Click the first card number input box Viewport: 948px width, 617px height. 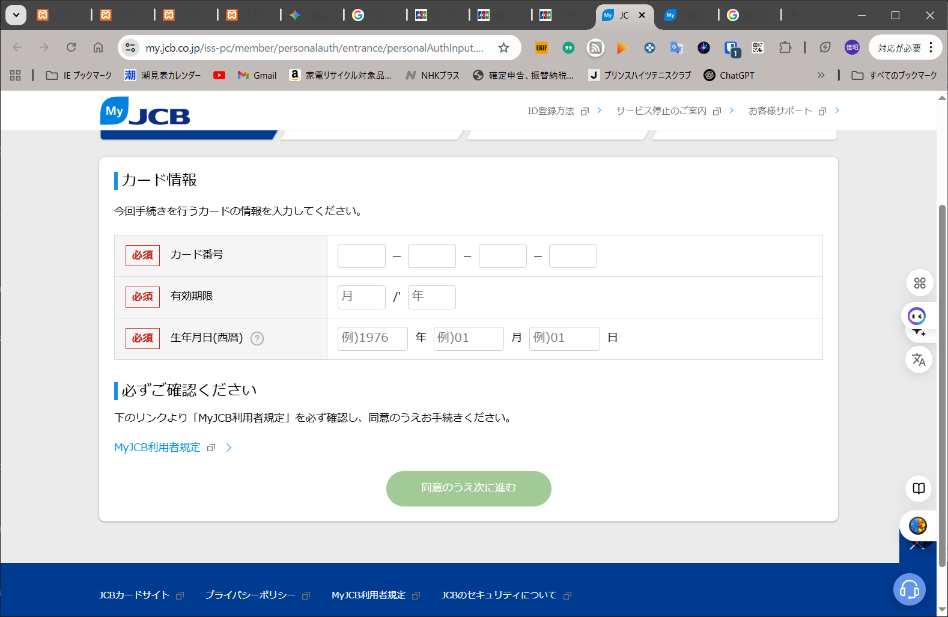pos(361,256)
